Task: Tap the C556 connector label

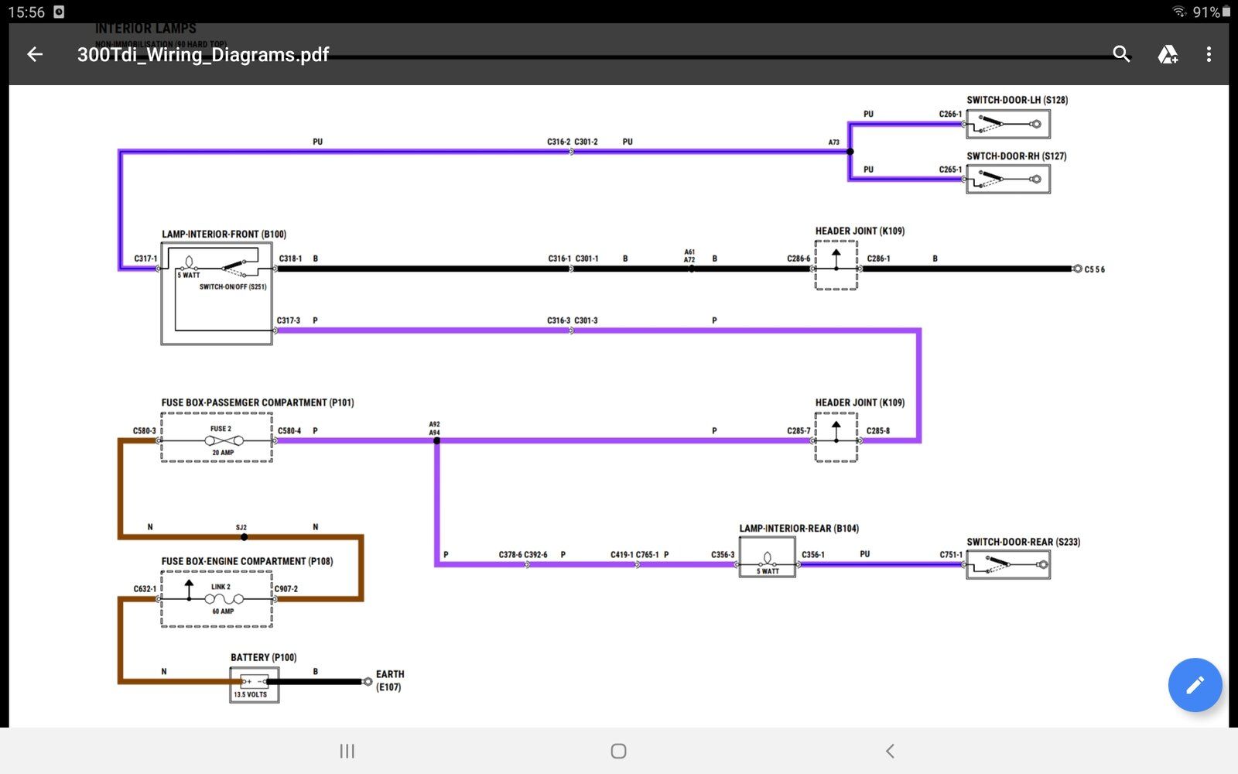Action: [1094, 270]
